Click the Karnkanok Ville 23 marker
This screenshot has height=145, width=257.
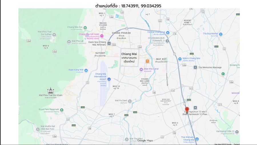[x=237, y=132]
